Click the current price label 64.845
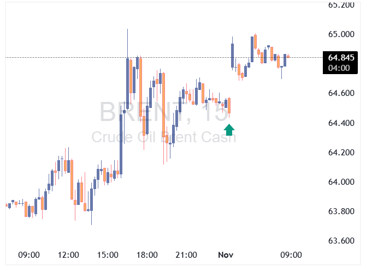Image resolution: width=366 pixels, height=273 pixels. point(341,58)
